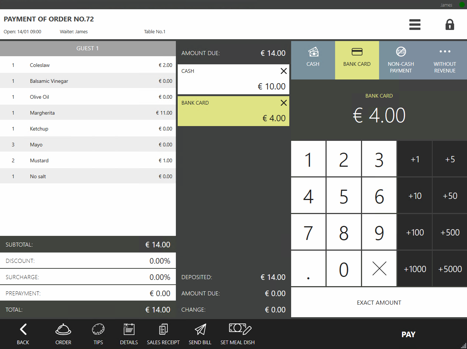This screenshot has height=349, width=467.
Task: Open the hamburger menu icon
Action: [x=415, y=24]
